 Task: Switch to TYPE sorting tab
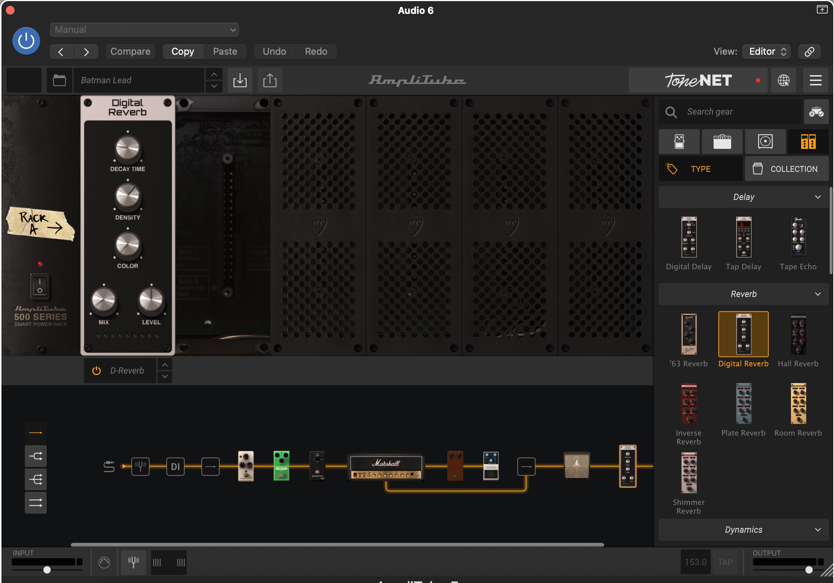coord(700,169)
